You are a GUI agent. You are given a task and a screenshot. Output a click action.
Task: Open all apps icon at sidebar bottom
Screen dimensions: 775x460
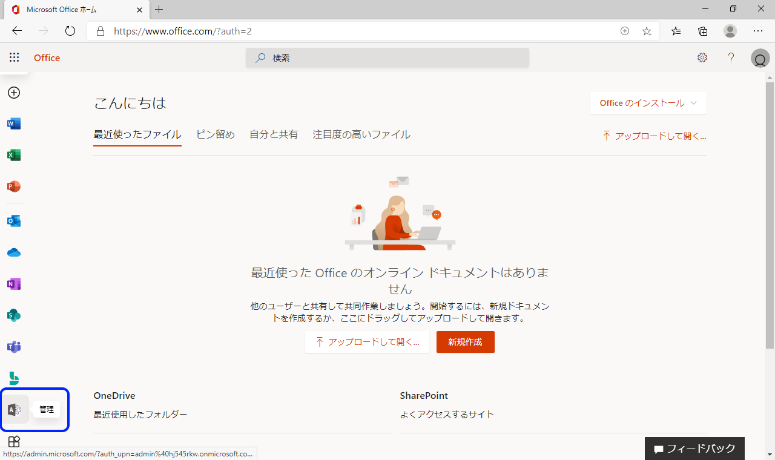(x=14, y=441)
